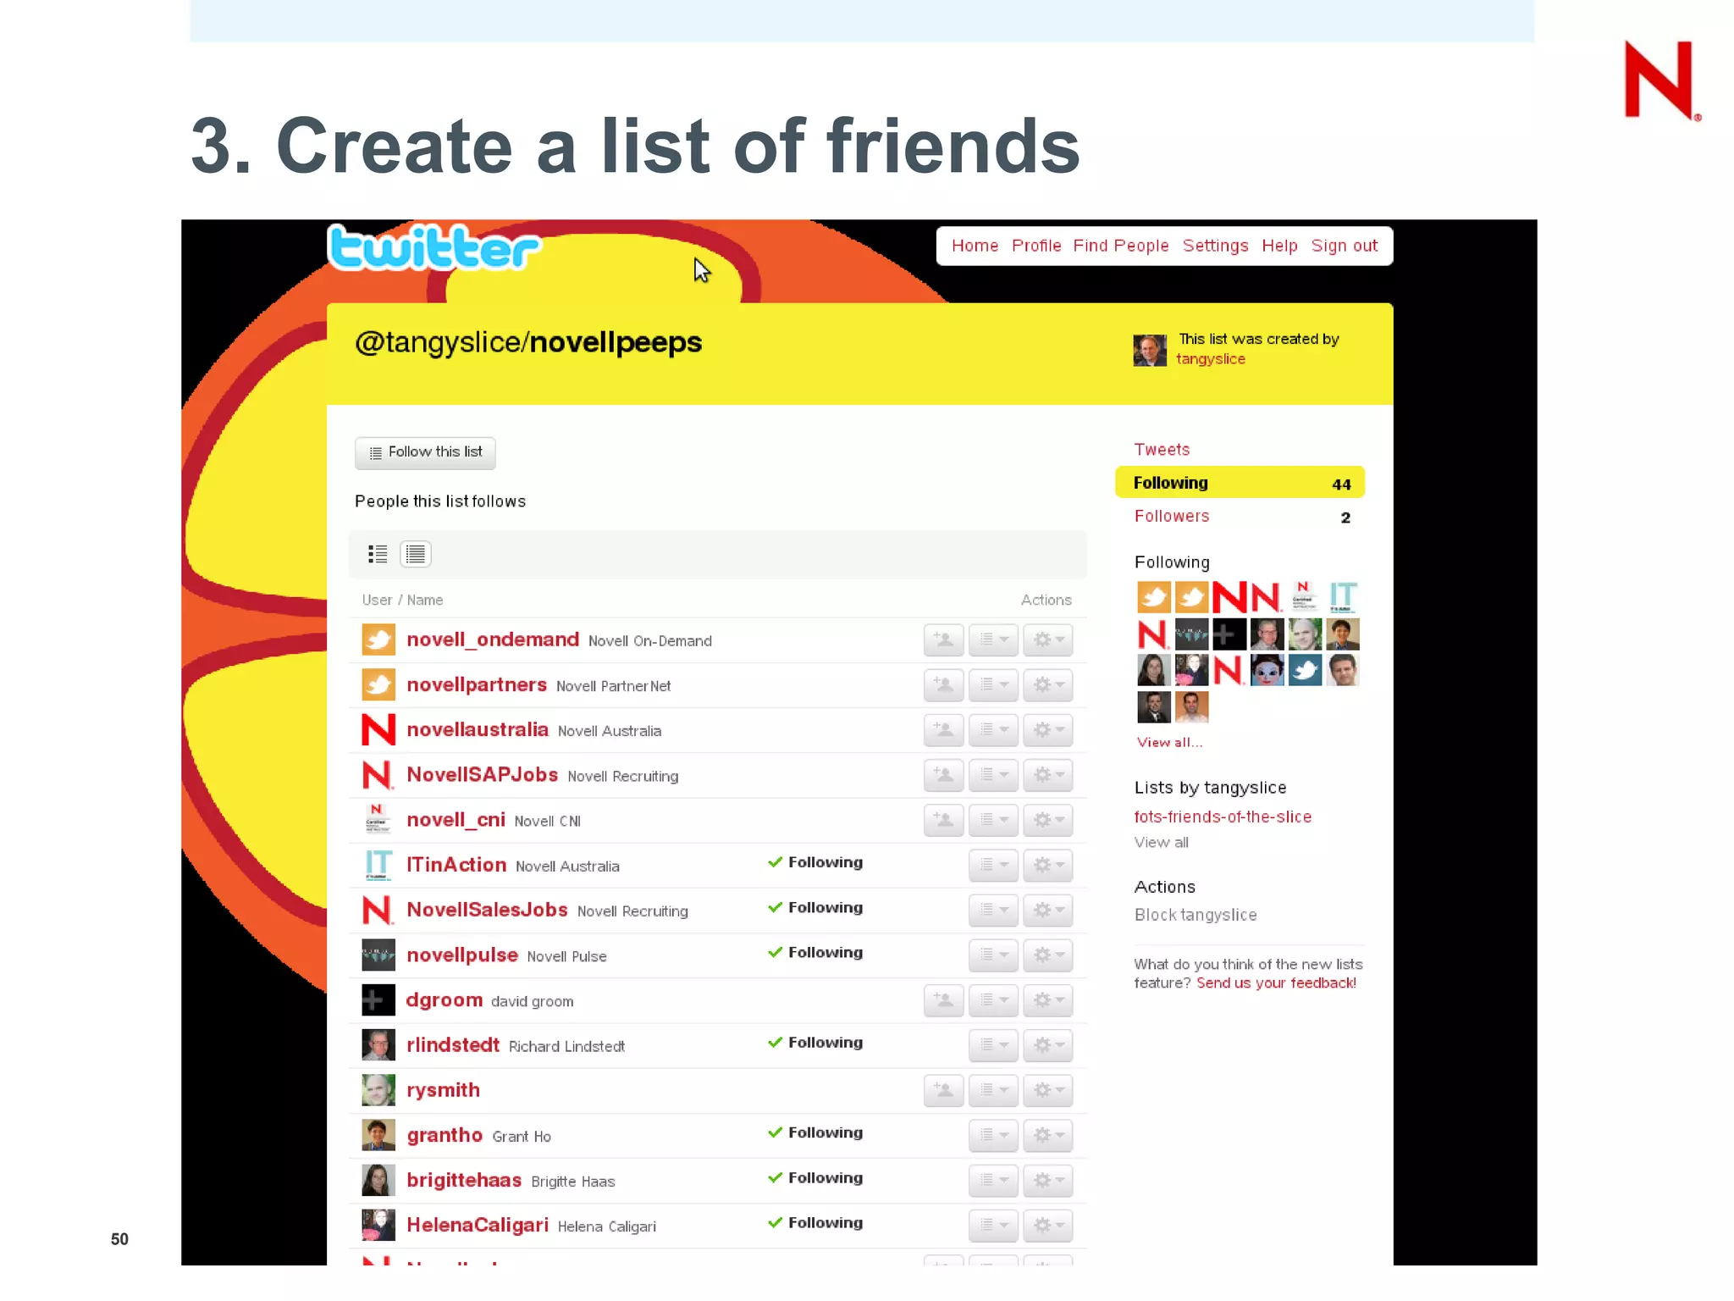The width and height of the screenshot is (1734, 1301).
Task: Click the @tangyslice/novellpeeps list title
Action: pyautogui.click(x=528, y=342)
